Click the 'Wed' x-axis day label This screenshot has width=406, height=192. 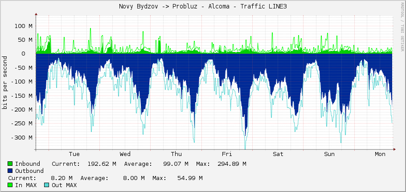point(125,154)
